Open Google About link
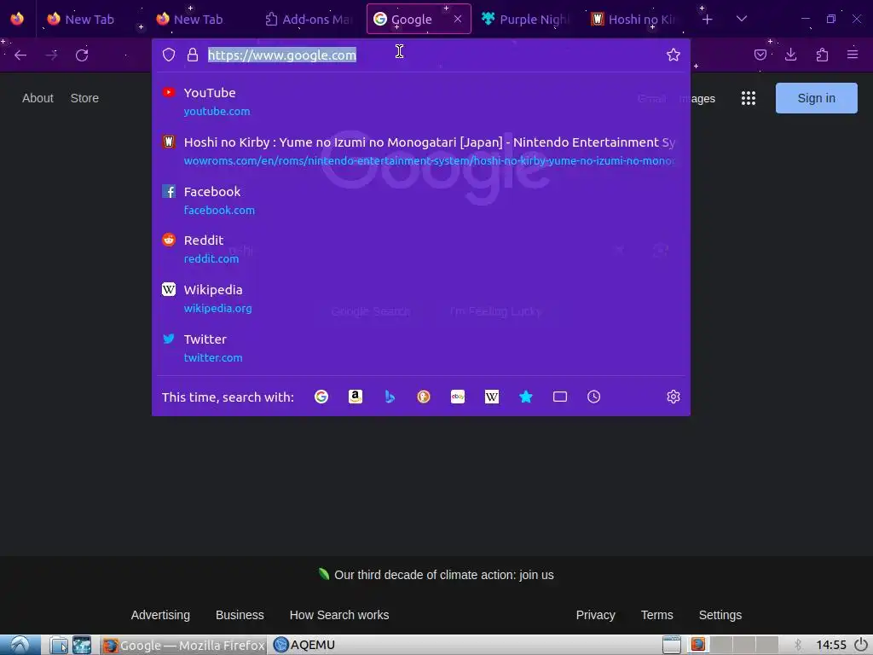This screenshot has width=873, height=655. click(38, 98)
